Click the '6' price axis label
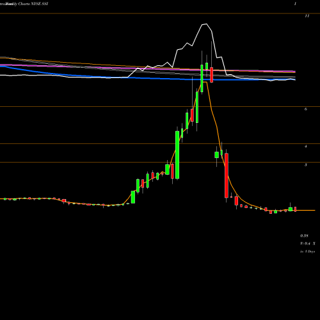 [x=306, y=109]
